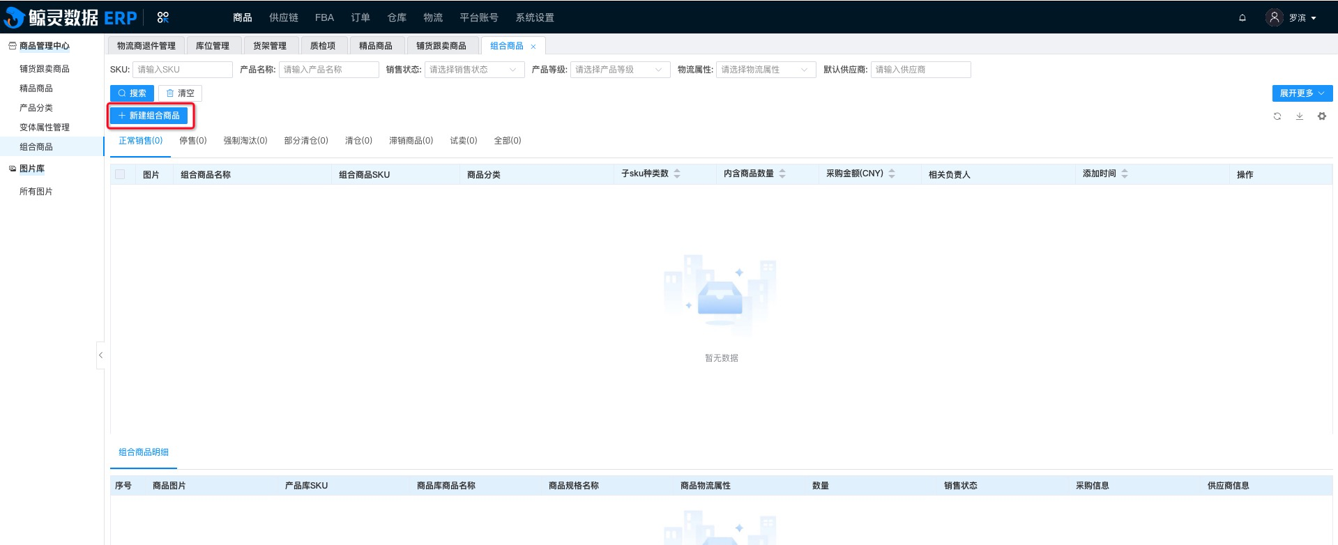This screenshot has height=545, width=1338.
Task: Open the app grid icon beside the logo
Action: (162, 17)
